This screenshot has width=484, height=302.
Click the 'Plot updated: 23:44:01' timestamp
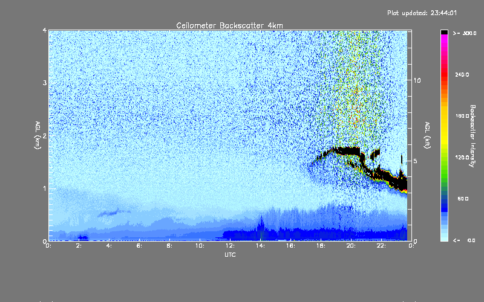422,13
